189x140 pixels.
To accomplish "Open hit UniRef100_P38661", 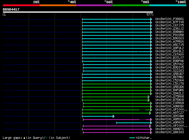I will tap(170, 19).
